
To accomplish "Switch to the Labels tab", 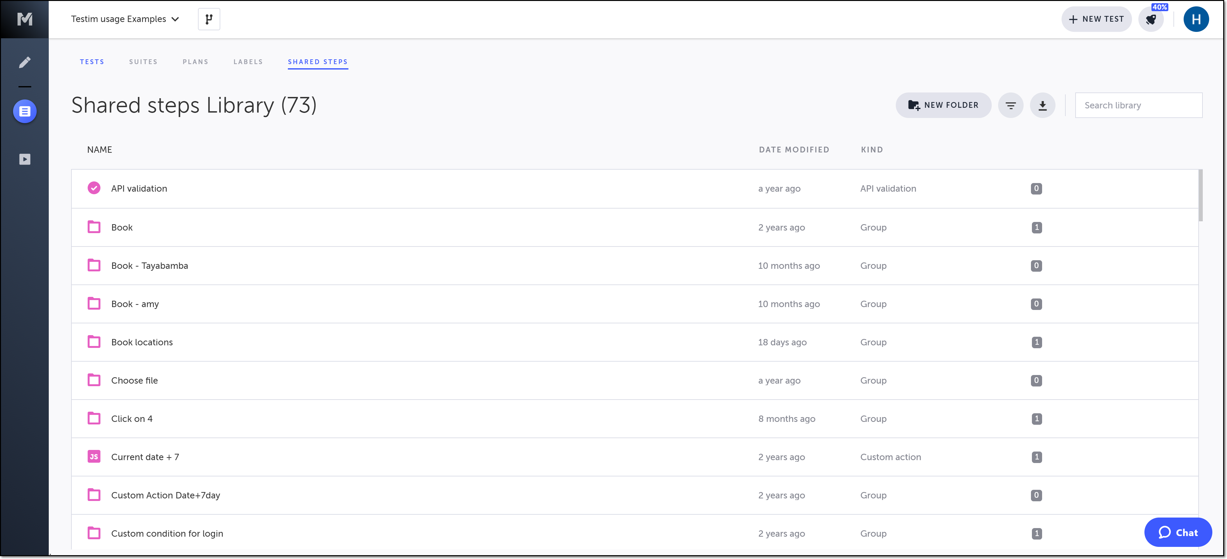I will click(248, 62).
